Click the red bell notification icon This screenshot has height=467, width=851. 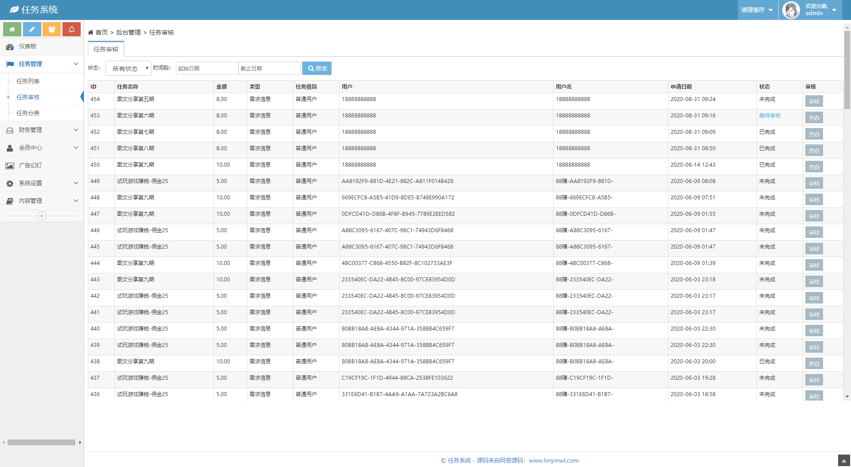tap(71, 29)
